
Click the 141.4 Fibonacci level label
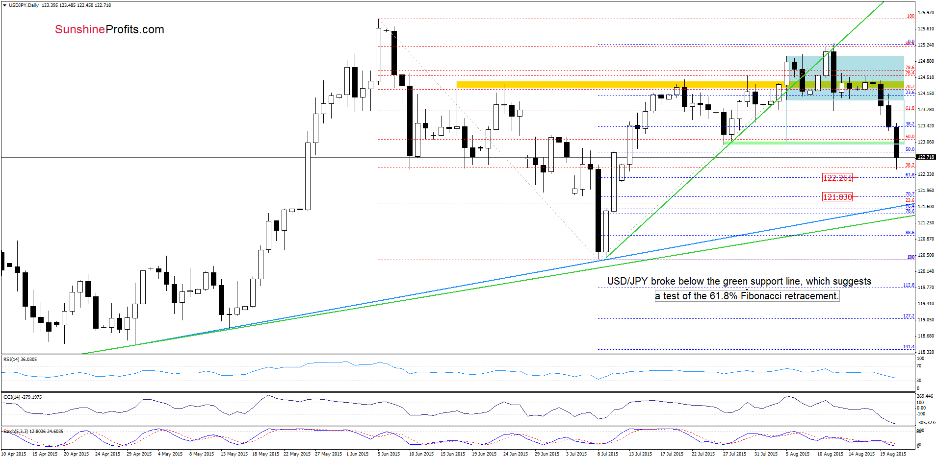tap(909, 347)
